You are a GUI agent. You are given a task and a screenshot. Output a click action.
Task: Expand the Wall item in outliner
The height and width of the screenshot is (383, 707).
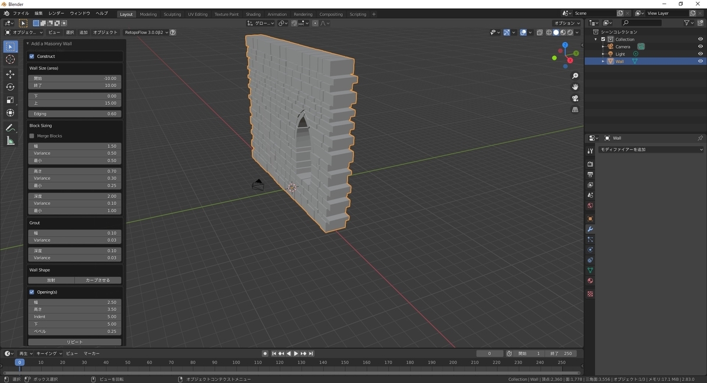[x=603, y=61]
